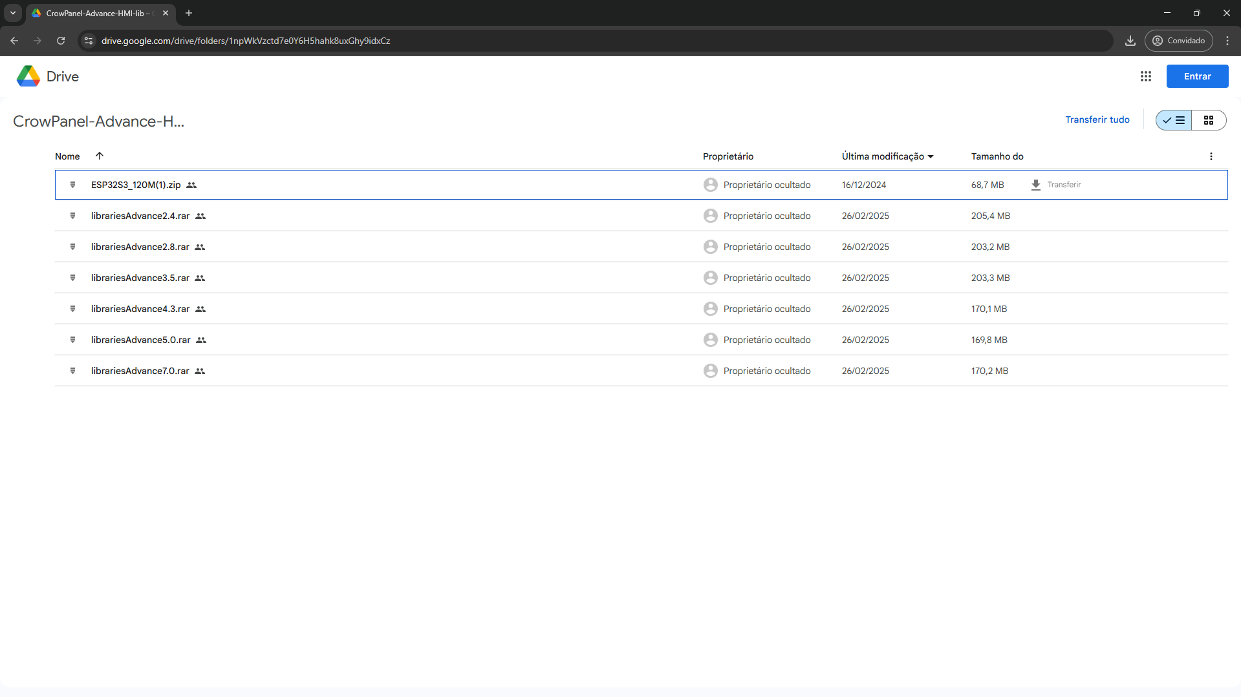Click the Proprietário column header

[728, 156]
